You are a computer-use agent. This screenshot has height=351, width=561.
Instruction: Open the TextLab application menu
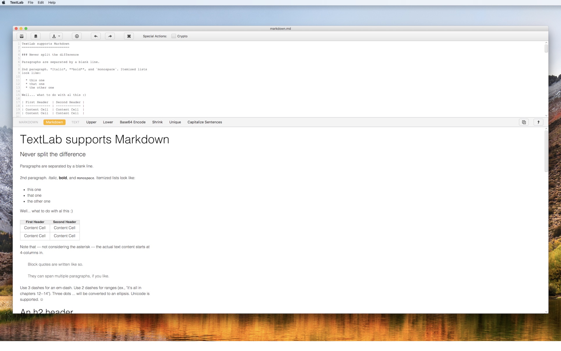point(17,3)
